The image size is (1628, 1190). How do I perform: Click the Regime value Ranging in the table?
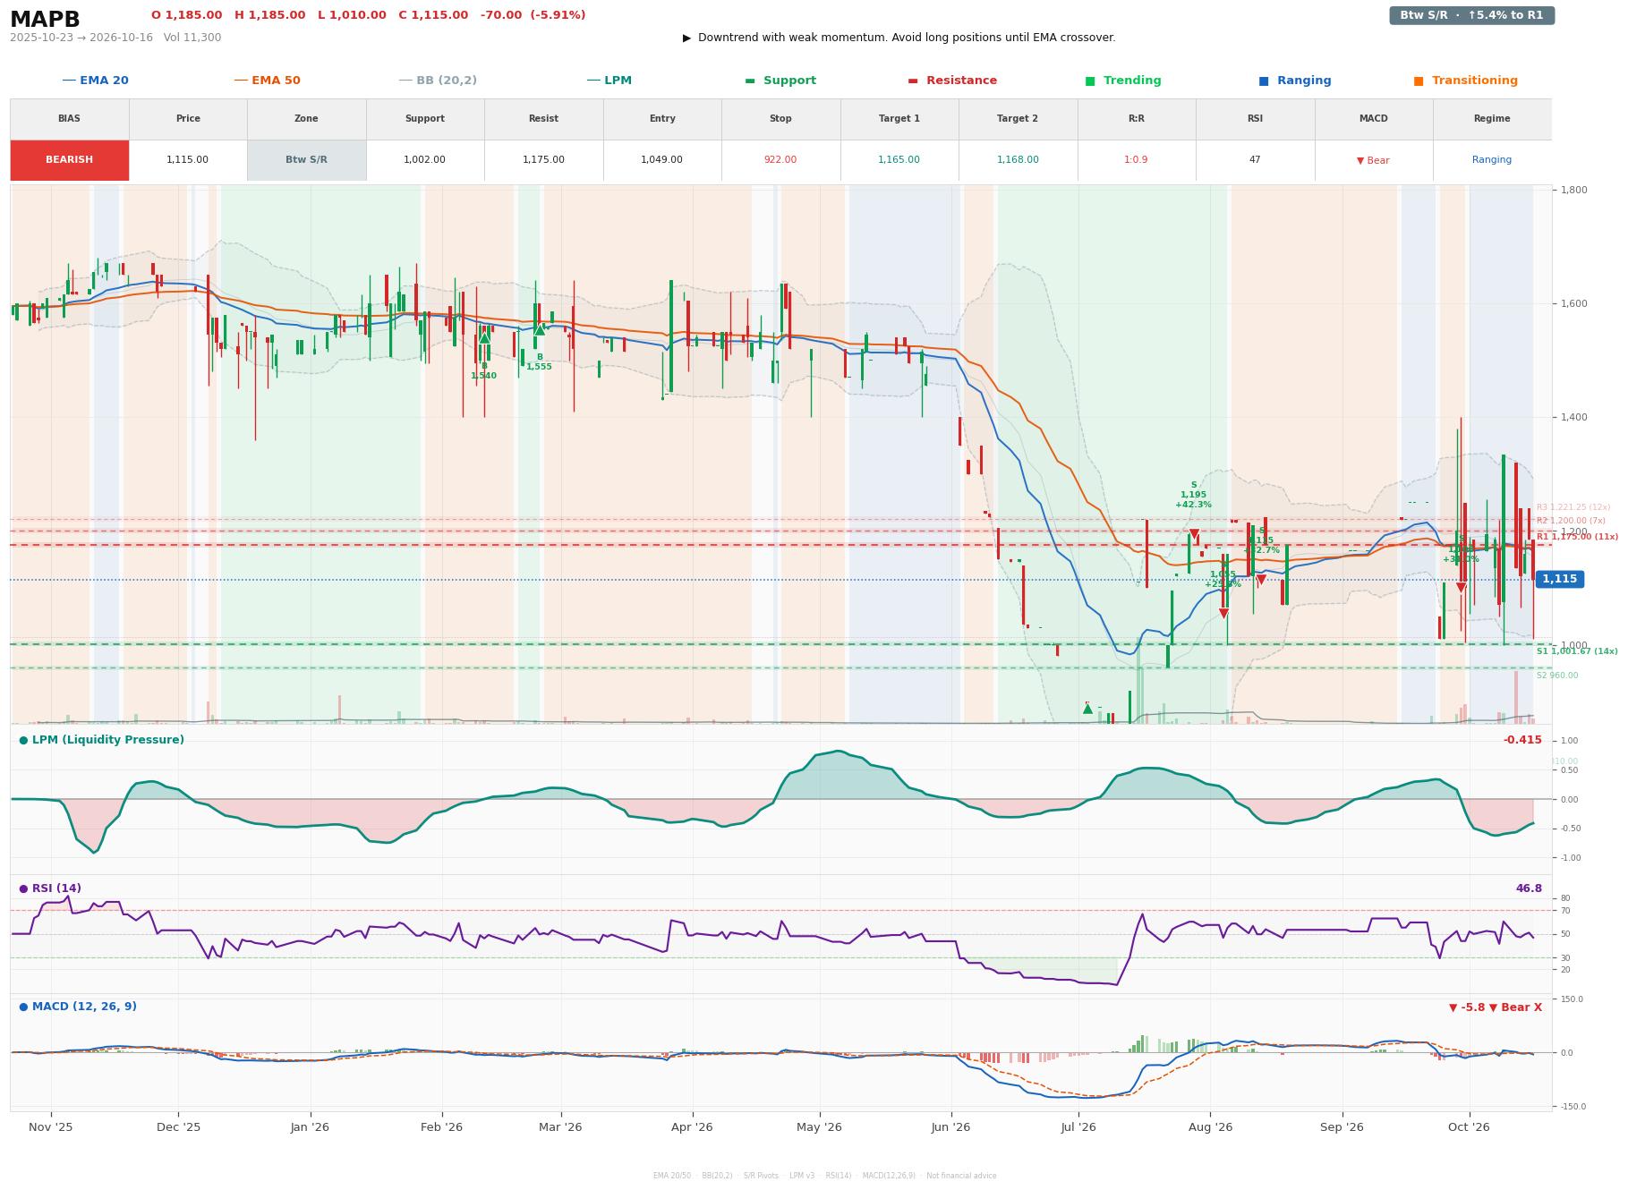(x=1492, y=160)
